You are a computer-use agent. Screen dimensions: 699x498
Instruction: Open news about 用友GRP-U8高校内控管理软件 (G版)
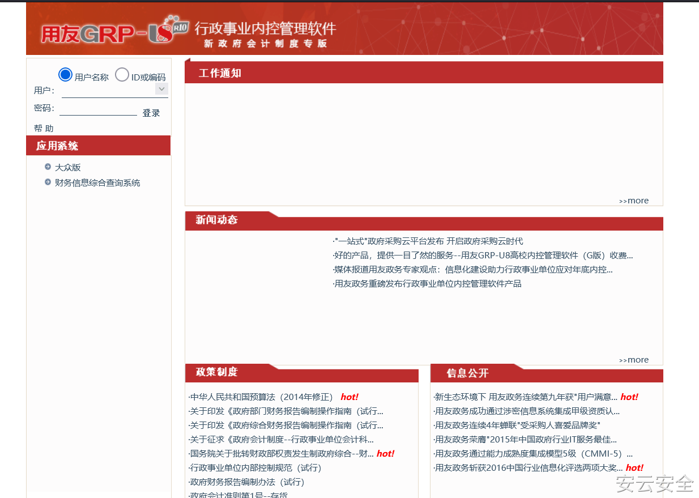pos(483,256)
